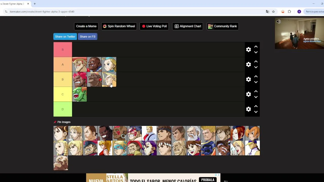This screenshot has height=182, width=324.
Task: Pick the Balrog boxer portrait in A tier
Action: [94, 64]
